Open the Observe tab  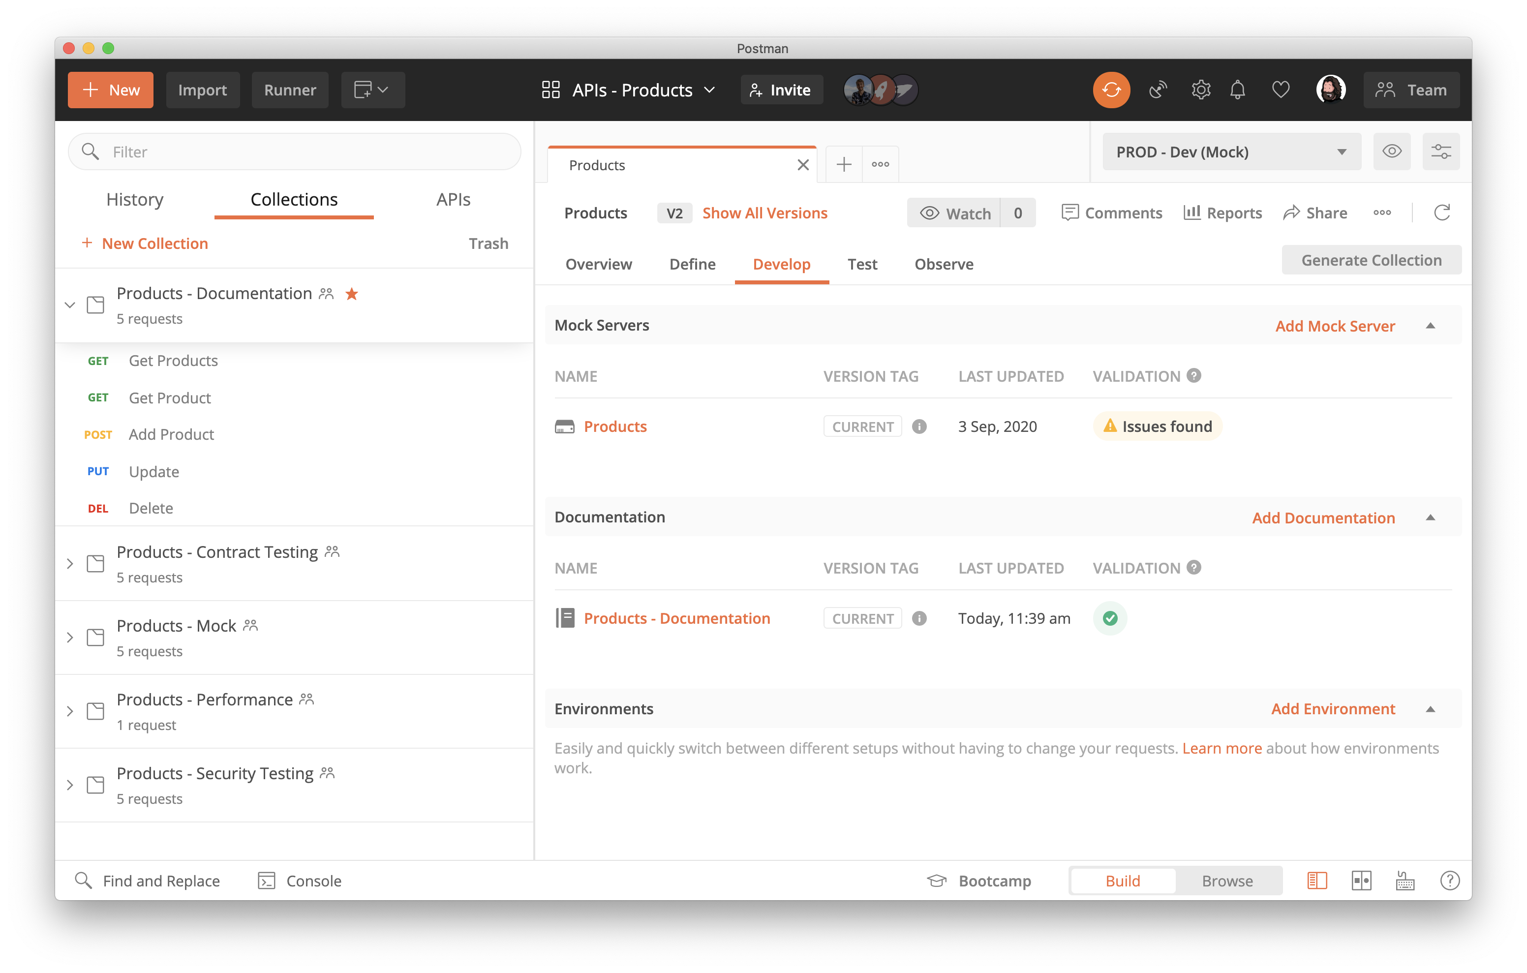(944, 264)
